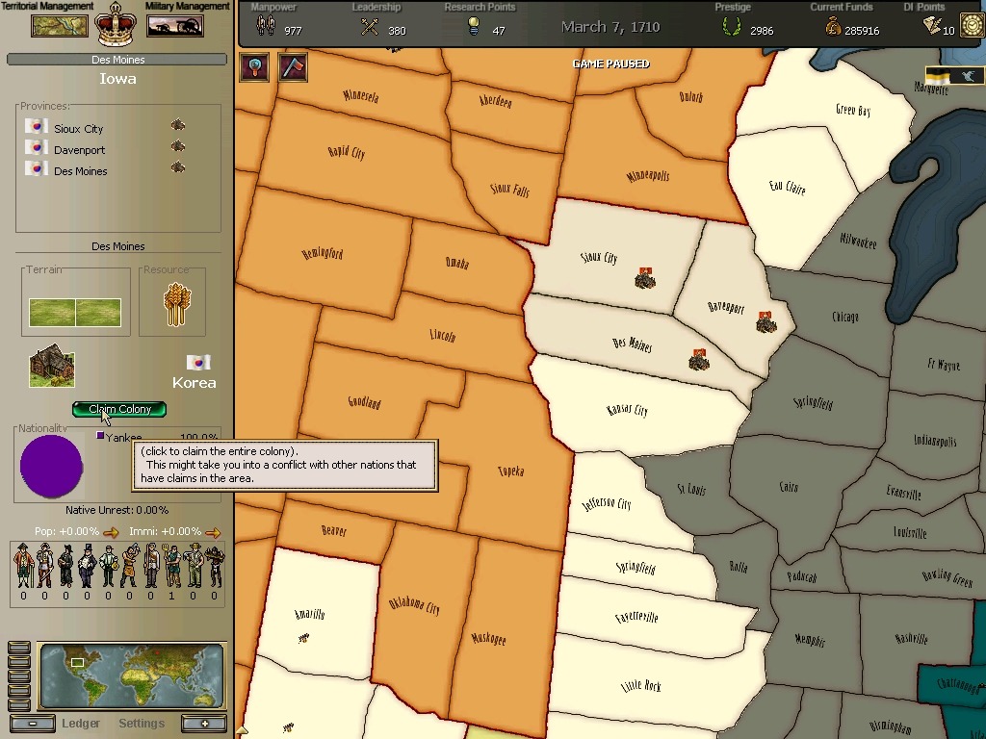986x739 pixels.
Task: Click the DI Points quill icon
Action: 932,25
